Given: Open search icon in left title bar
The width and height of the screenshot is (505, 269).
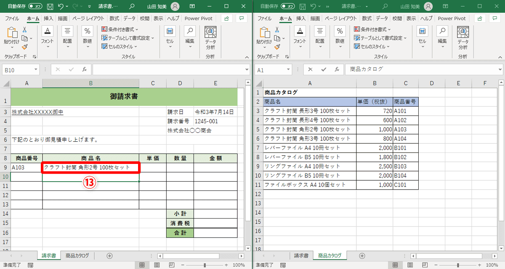Looking at the screenshot, I should pyautogui.click(x=132, y=6).
